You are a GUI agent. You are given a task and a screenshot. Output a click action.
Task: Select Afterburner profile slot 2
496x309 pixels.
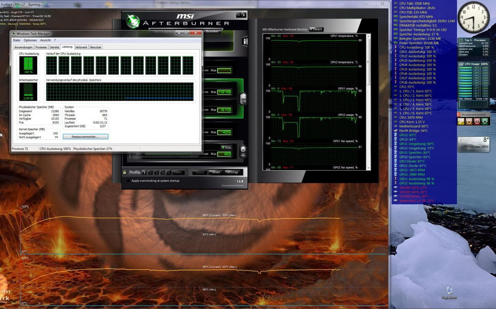150,172
